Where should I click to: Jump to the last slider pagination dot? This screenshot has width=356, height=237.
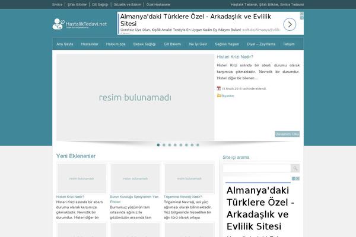pos(198,145)
